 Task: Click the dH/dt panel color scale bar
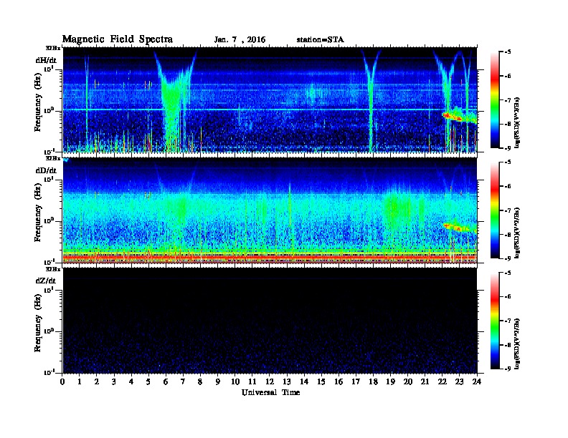point(495,100)
